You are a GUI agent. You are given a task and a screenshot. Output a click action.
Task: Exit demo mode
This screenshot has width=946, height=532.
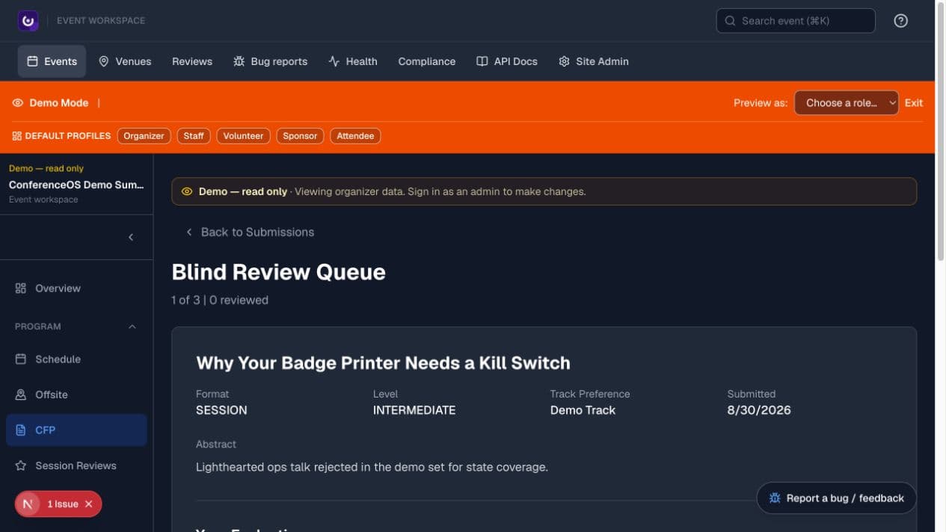click(x=914, y=103)
